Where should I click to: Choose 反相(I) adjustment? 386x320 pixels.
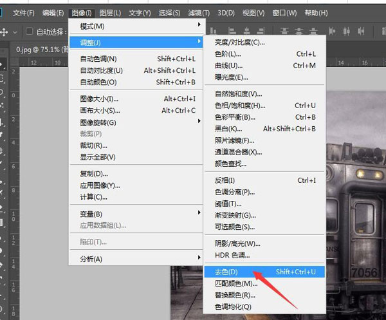(264, 180)
